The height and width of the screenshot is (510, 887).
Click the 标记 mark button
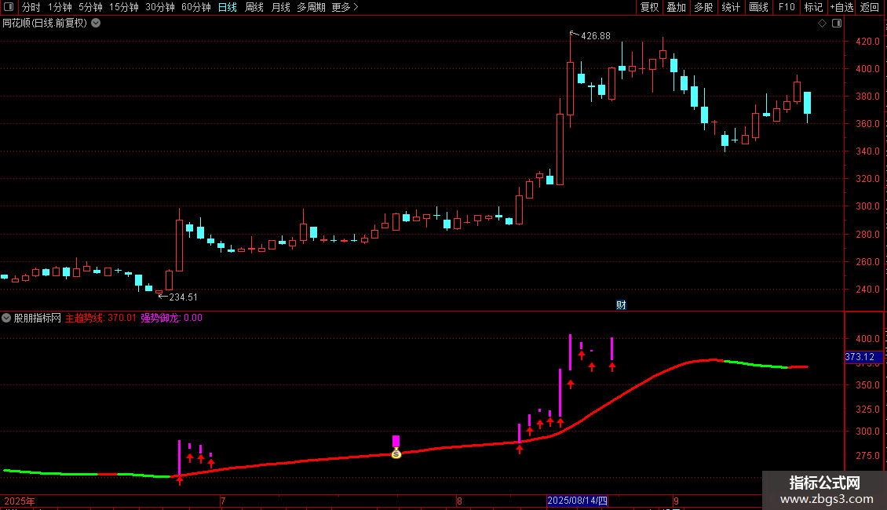(x=813, y=7)
